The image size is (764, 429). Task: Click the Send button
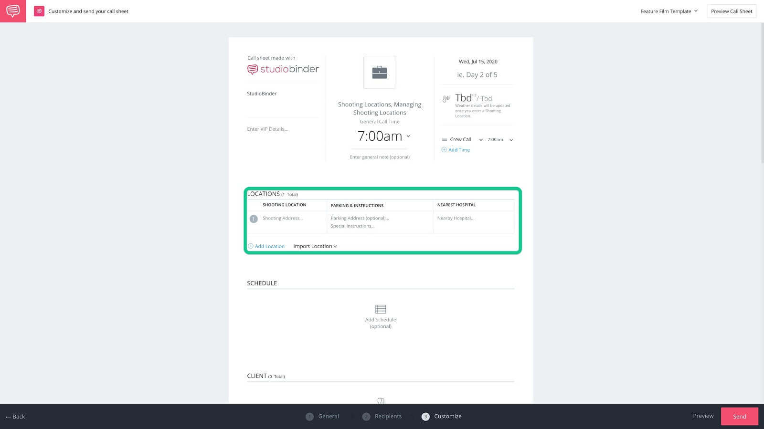pyautogui.click(x=739, y=416)
